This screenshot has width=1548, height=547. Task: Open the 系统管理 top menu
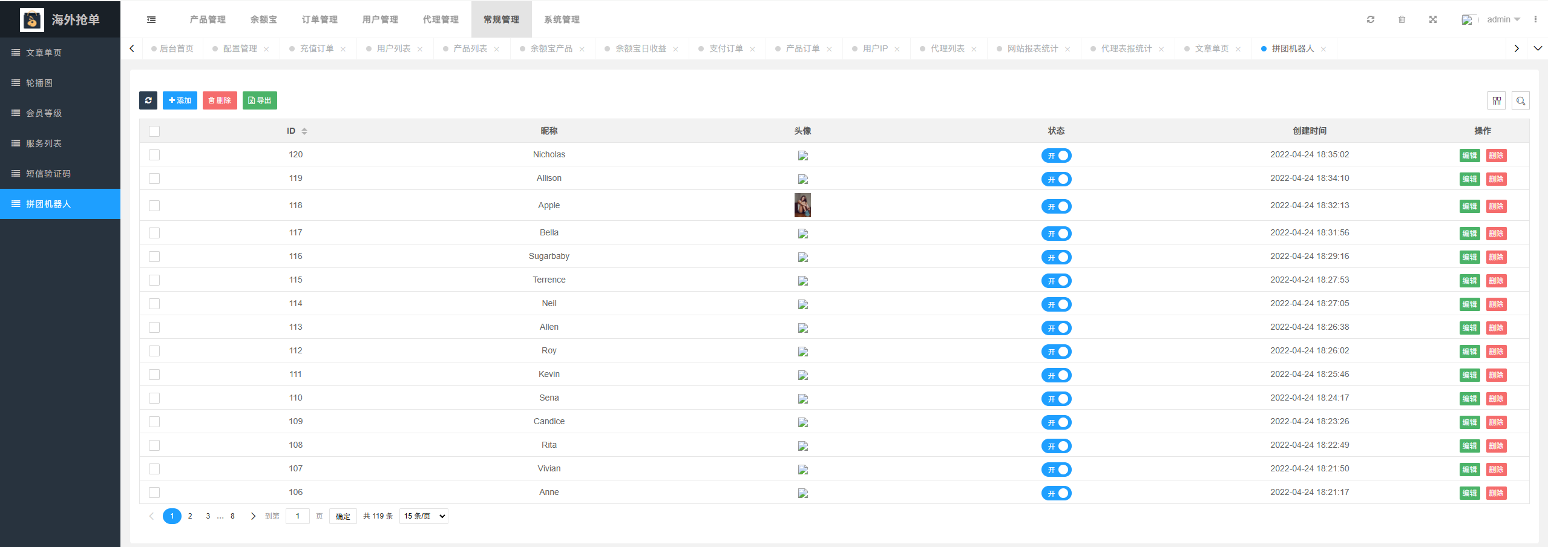pos(562,19)
